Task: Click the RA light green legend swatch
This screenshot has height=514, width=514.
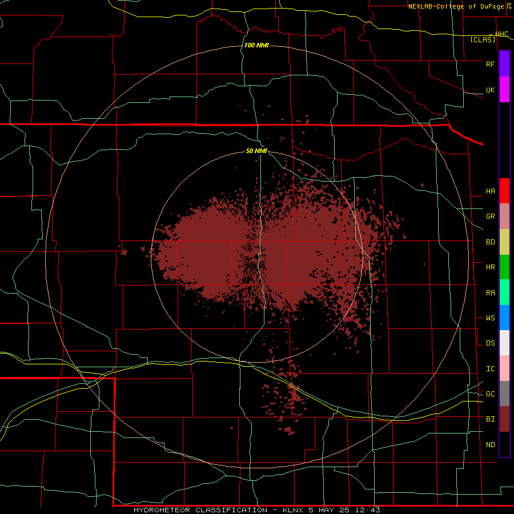Action: point(504,292)
